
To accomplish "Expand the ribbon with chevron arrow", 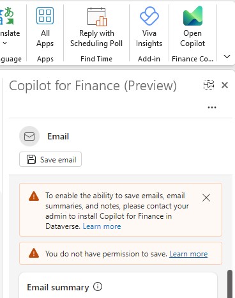I will click(227, 56).
